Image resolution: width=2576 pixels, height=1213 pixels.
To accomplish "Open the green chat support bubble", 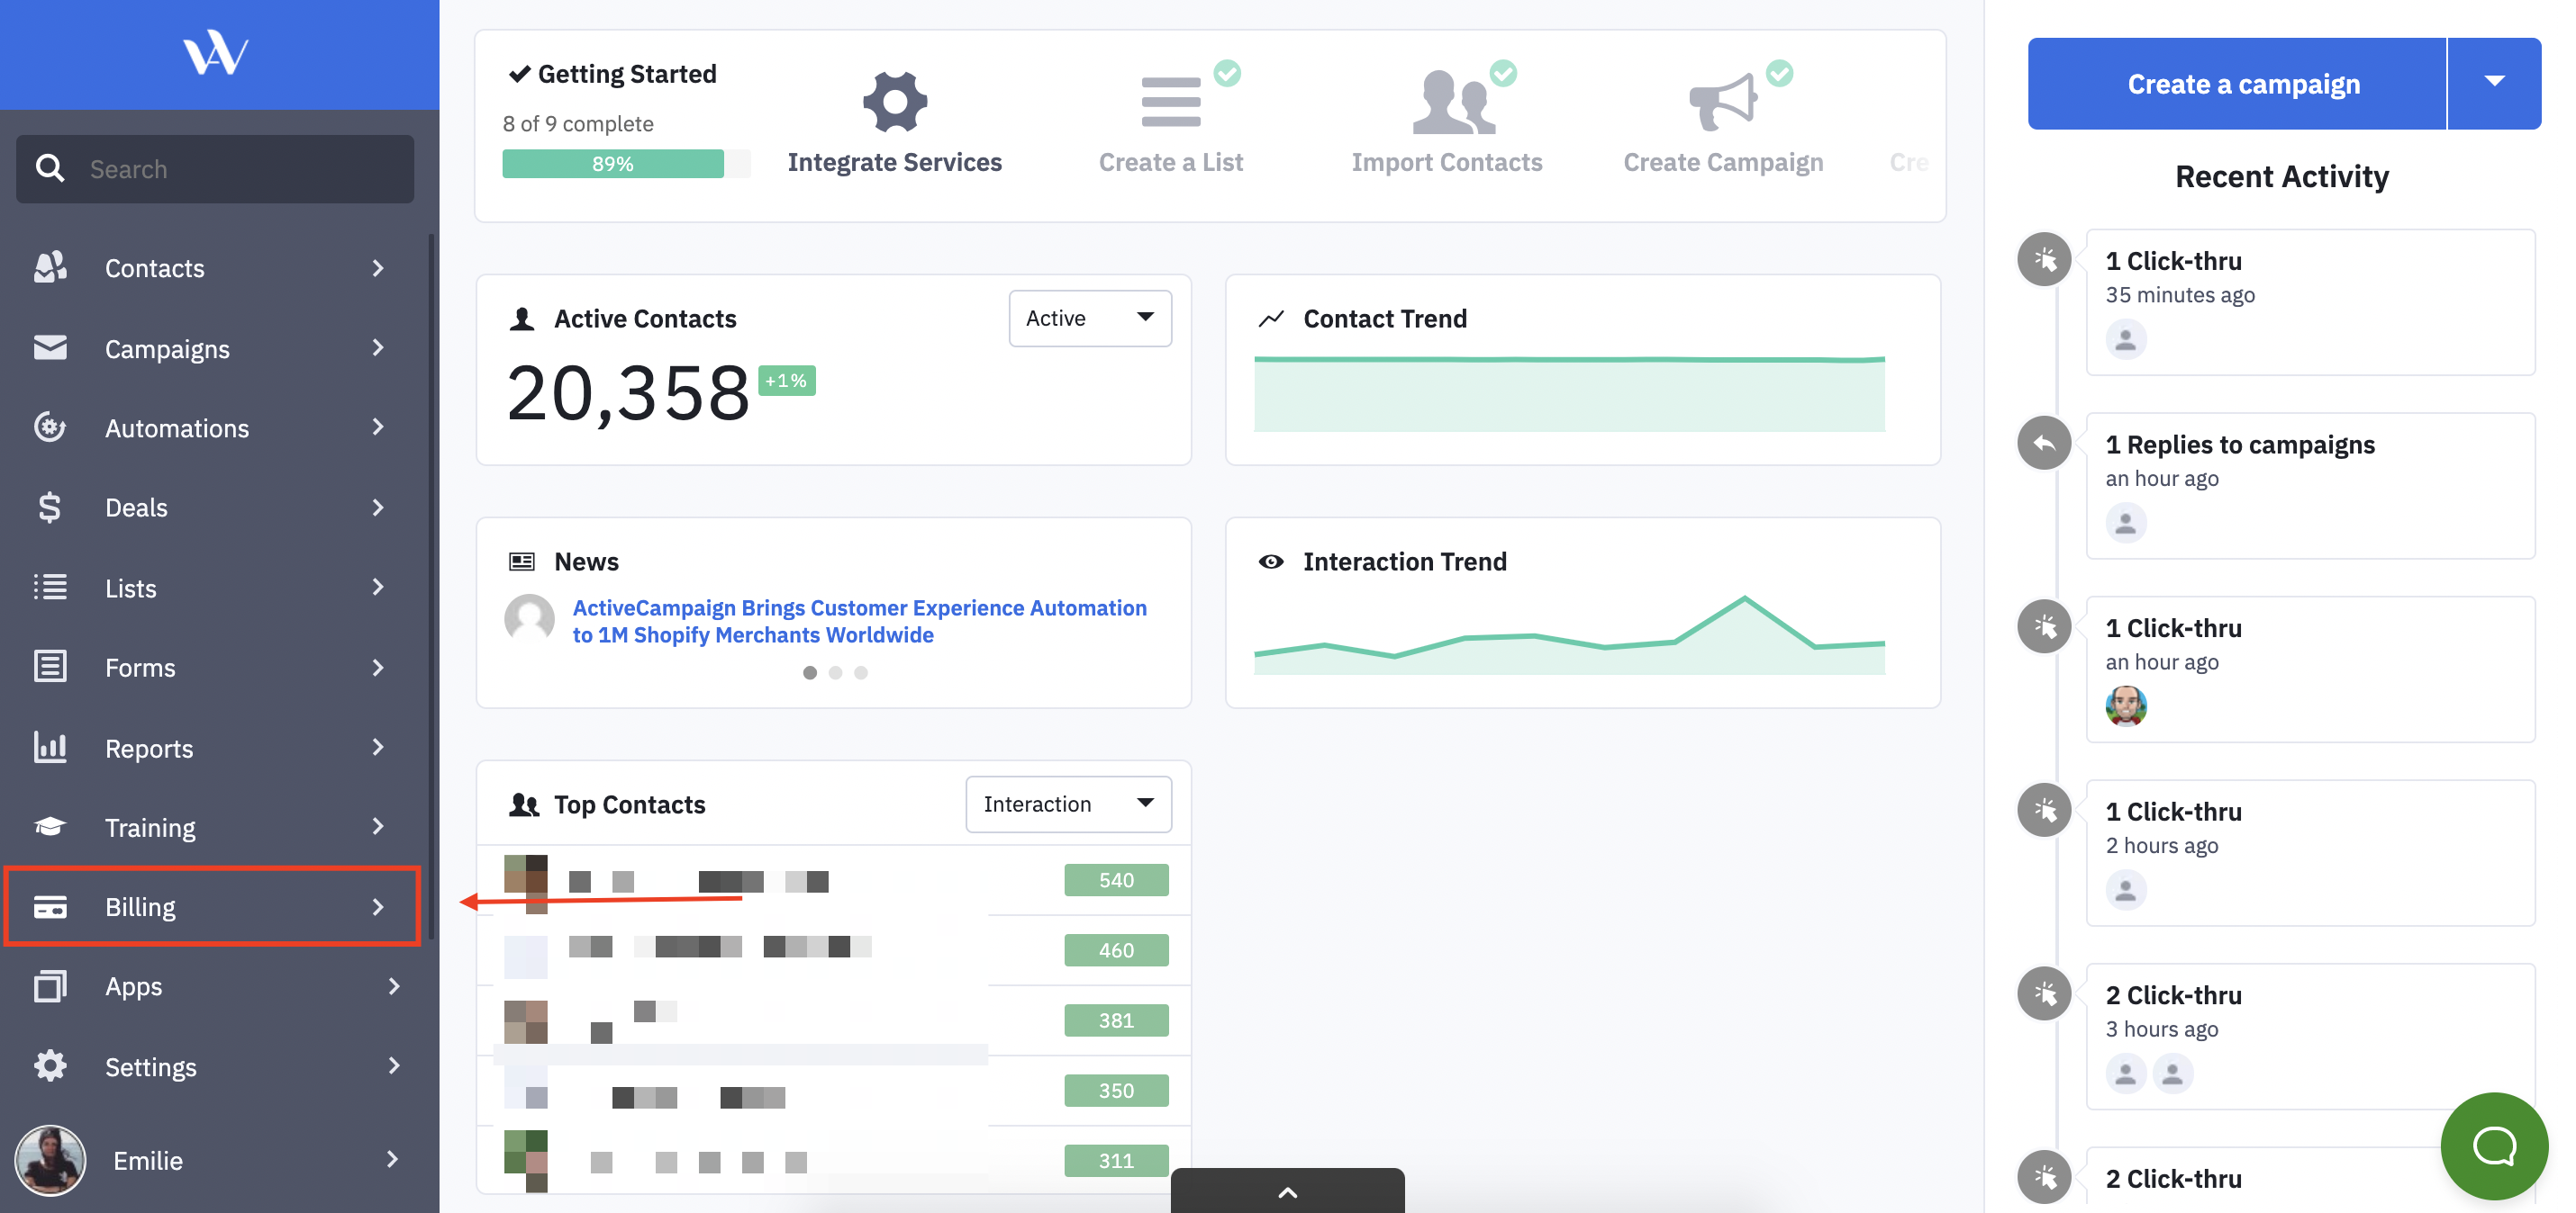I will pyautogui.click(x=2493, y=1145).
